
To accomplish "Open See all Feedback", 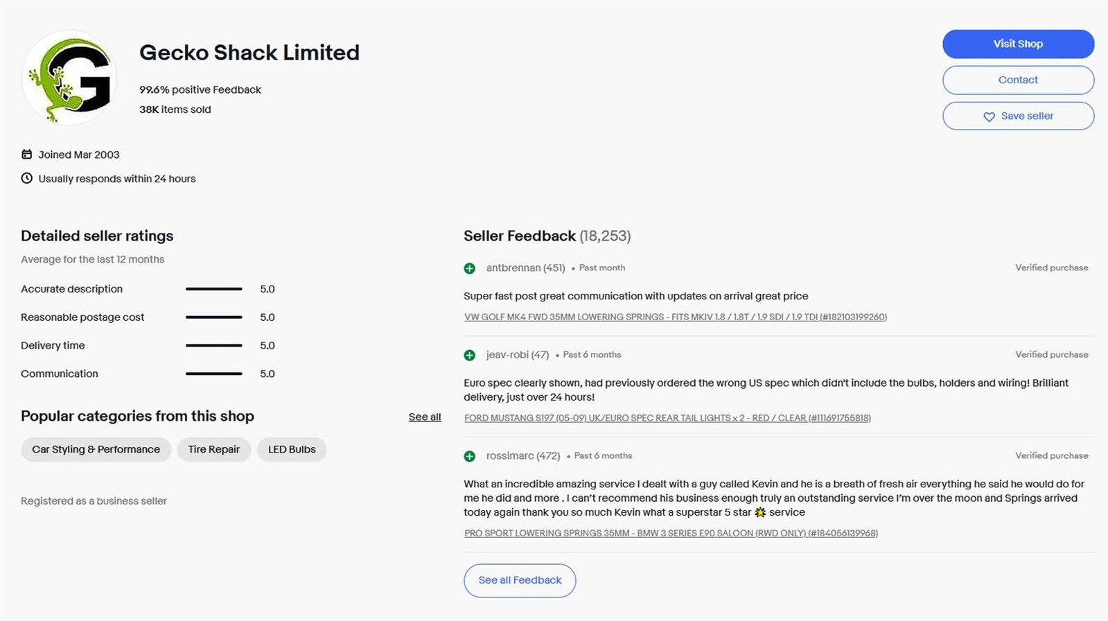I will coord(520,580).
